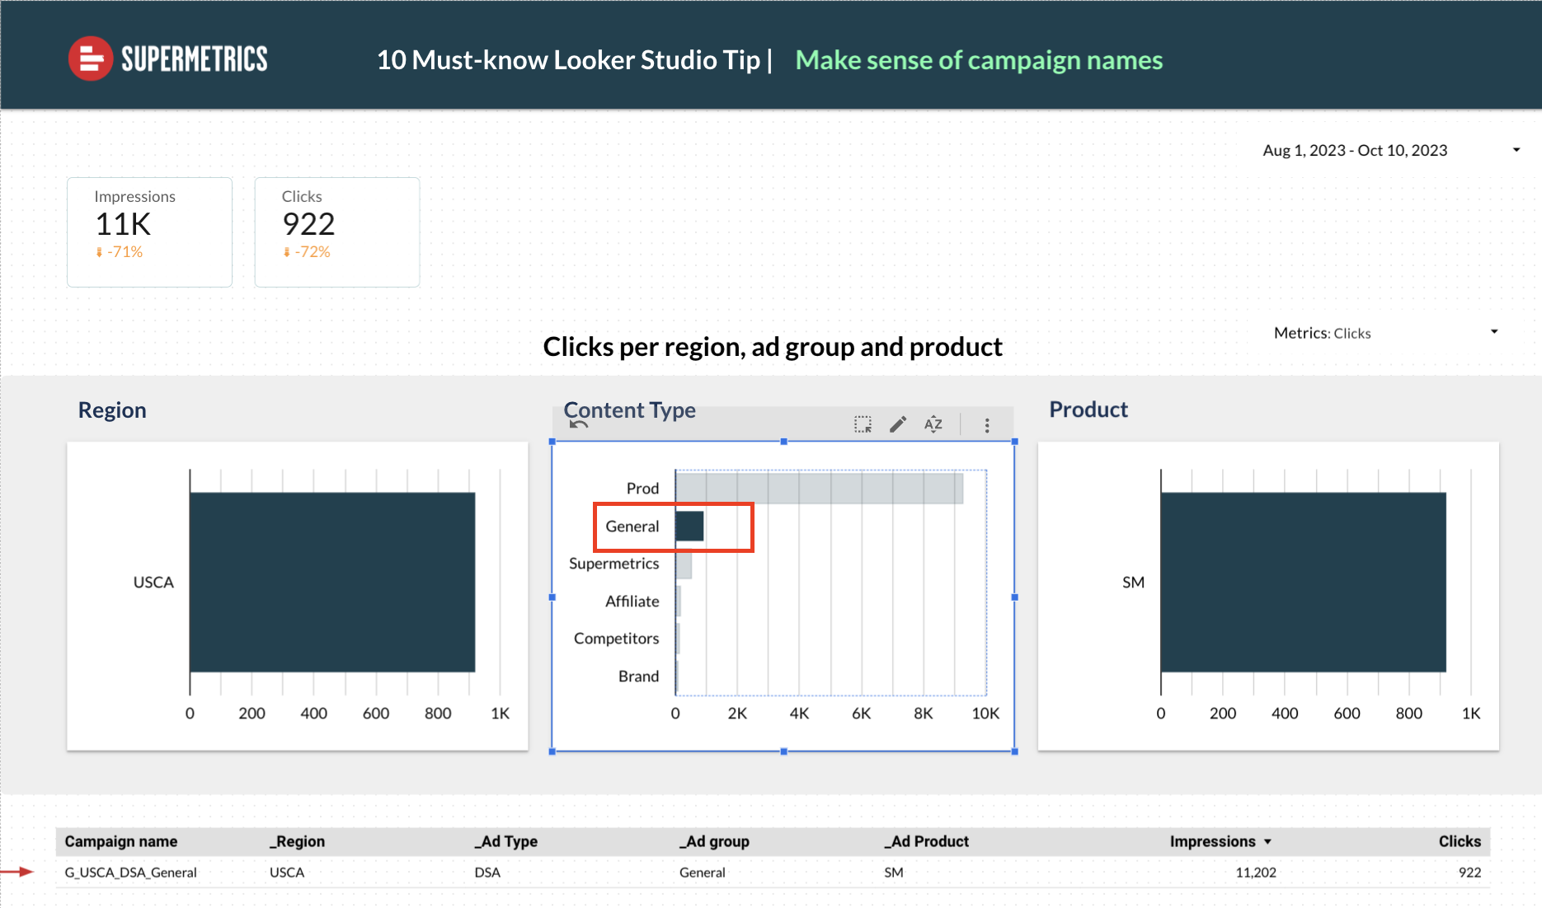Image resolution: width=1542 pixels, height=908 pixels.
Task: Undo changes using the arrow on Content Type chart
Action: (578, 423)
